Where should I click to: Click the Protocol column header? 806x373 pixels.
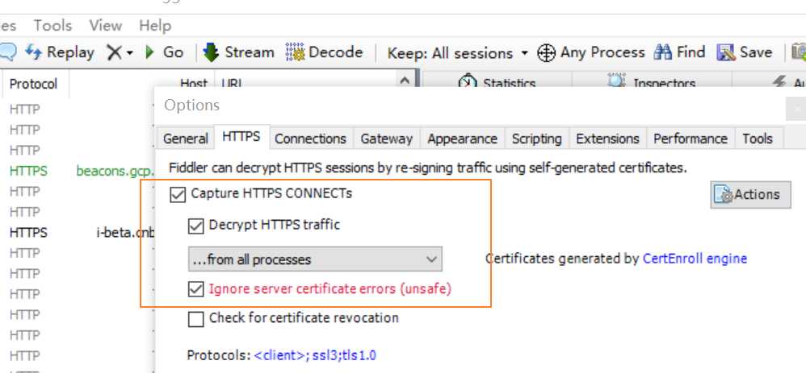33,84
